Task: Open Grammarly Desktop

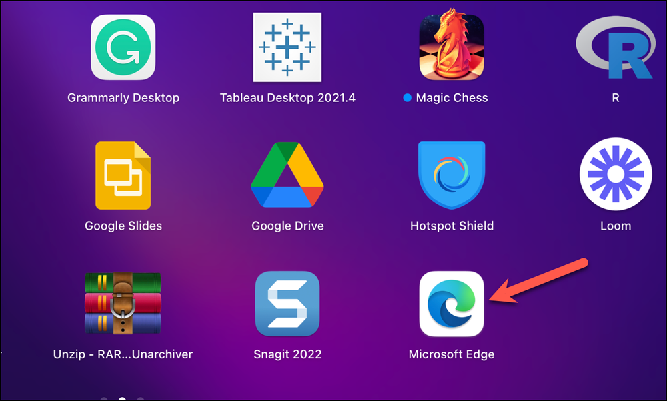Action: tap(123, 47)
